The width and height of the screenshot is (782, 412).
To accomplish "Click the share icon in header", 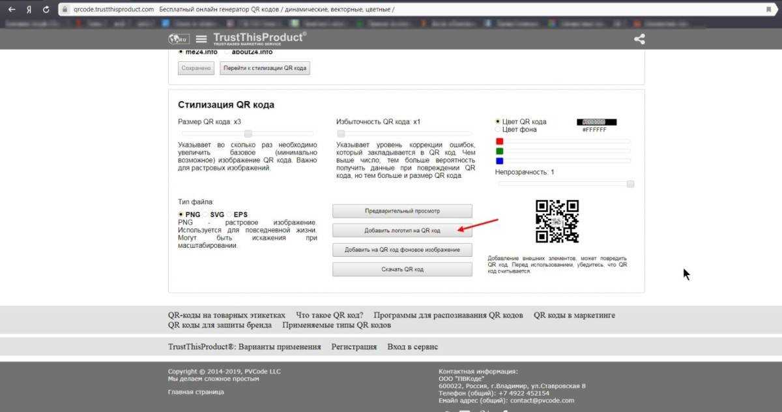I will coord(639,39).
